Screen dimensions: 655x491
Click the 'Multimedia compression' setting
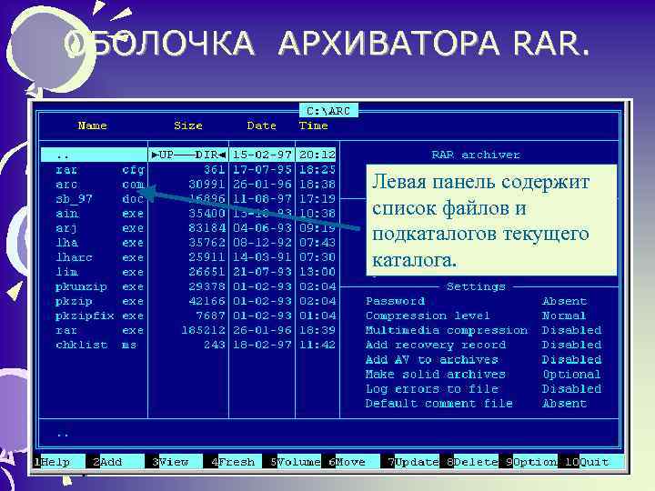(447, 330)
